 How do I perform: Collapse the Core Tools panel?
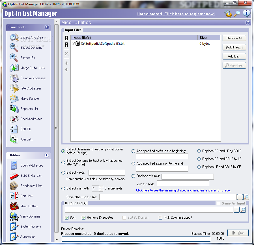click(x=47, y=27)
